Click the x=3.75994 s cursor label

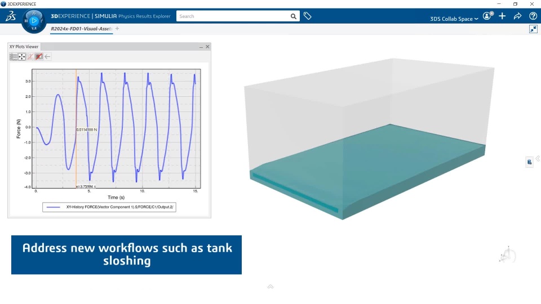click(x=86, y=186)
